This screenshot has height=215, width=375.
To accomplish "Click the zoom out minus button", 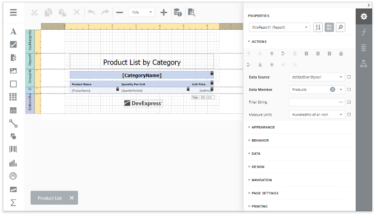I will [120, 13].
